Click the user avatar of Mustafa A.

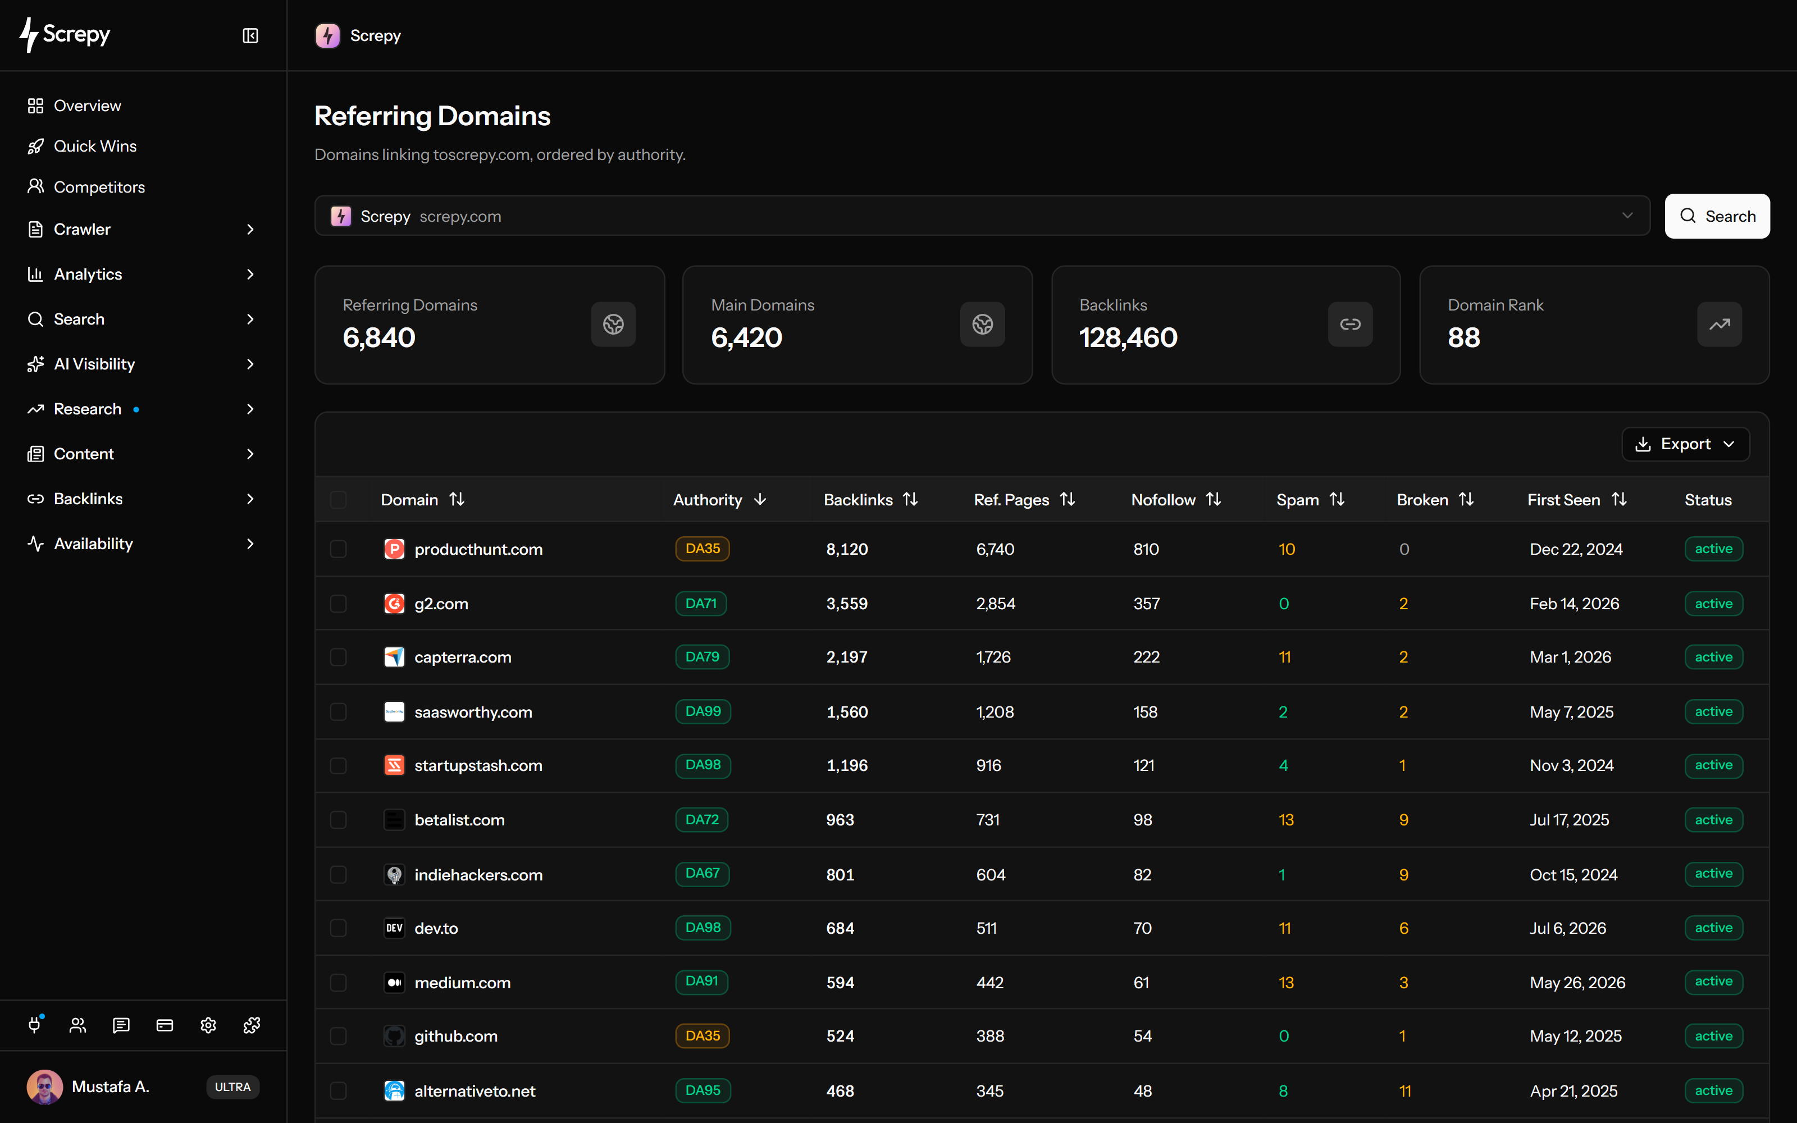(44, 1087)
